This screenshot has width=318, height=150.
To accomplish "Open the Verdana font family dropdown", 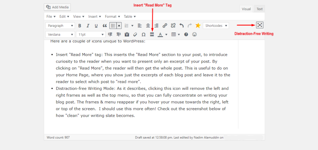I will coord(60,35).
